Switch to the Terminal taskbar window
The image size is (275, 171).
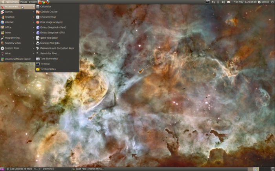click(x=55, y=169)
